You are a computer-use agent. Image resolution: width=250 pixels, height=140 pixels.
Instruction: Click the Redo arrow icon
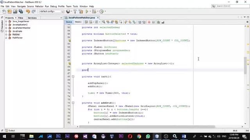[x=34, y=11]
